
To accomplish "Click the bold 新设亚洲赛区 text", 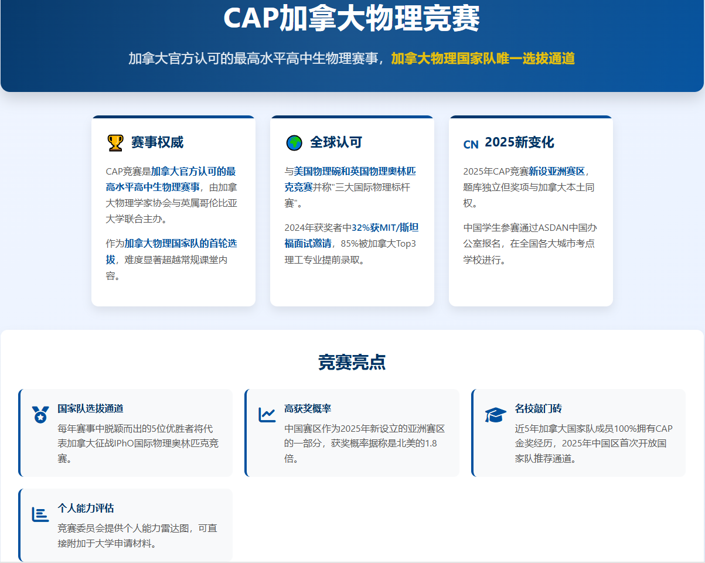I will (557, 172).
